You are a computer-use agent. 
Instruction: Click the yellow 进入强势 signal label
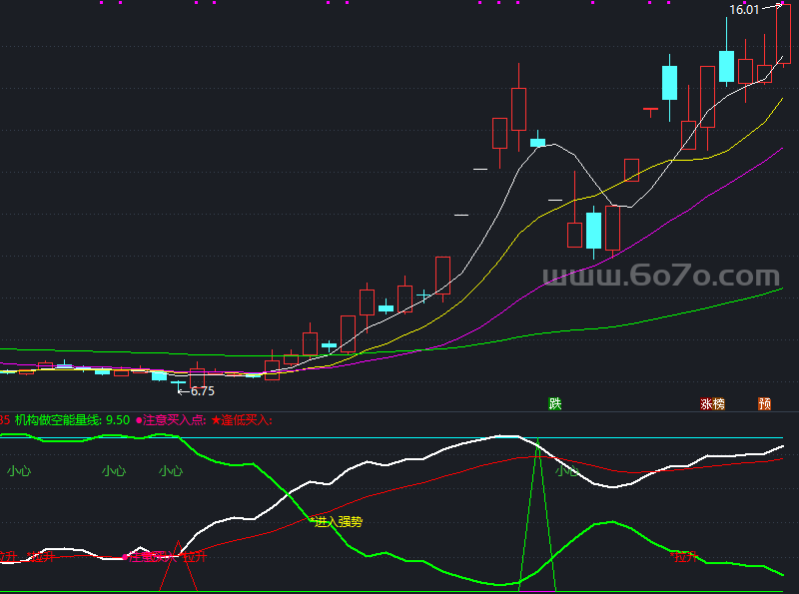[x=339, y=520]
